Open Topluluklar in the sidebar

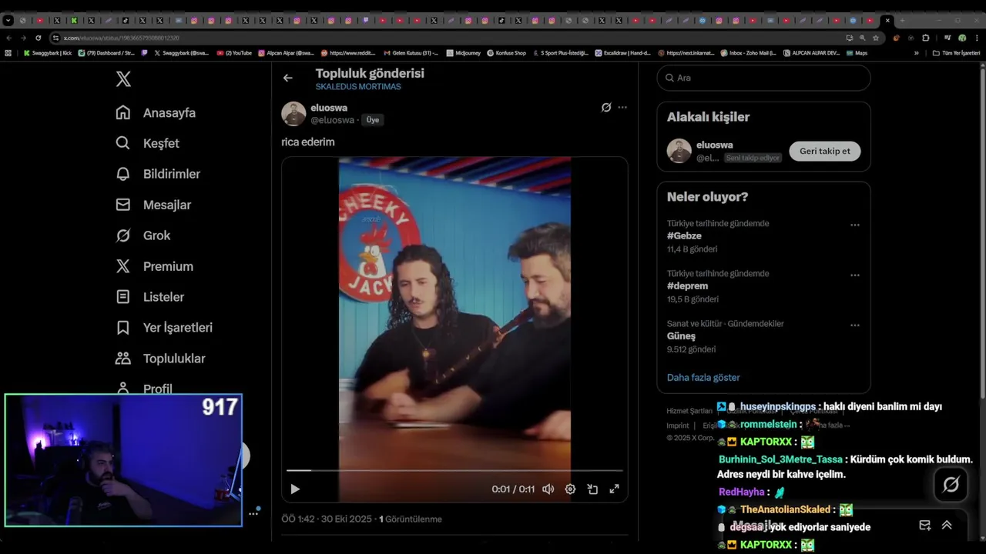[x=160, y=359]
